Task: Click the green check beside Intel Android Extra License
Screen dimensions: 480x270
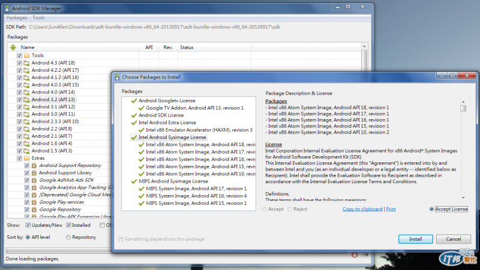Action: pyautogui.click(x=134, y=123)
